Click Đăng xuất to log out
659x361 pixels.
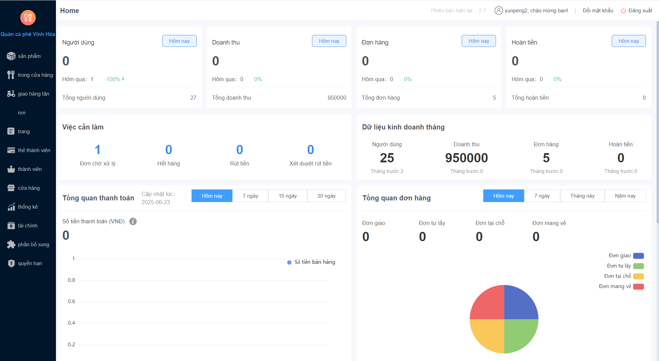(x=640, y=11)
